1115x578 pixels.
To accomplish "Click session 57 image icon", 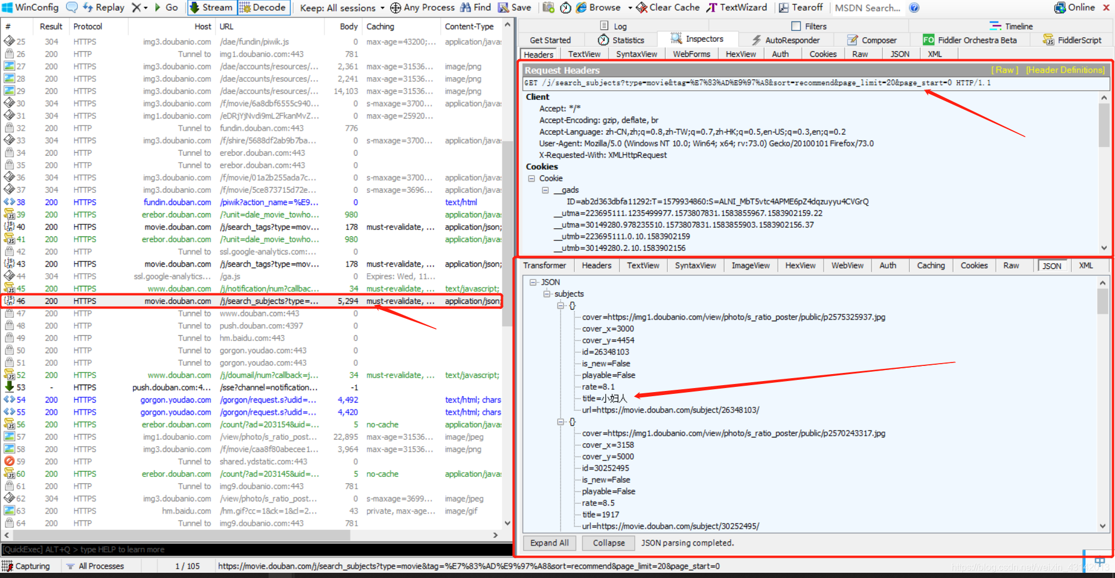I will point(9,436).
